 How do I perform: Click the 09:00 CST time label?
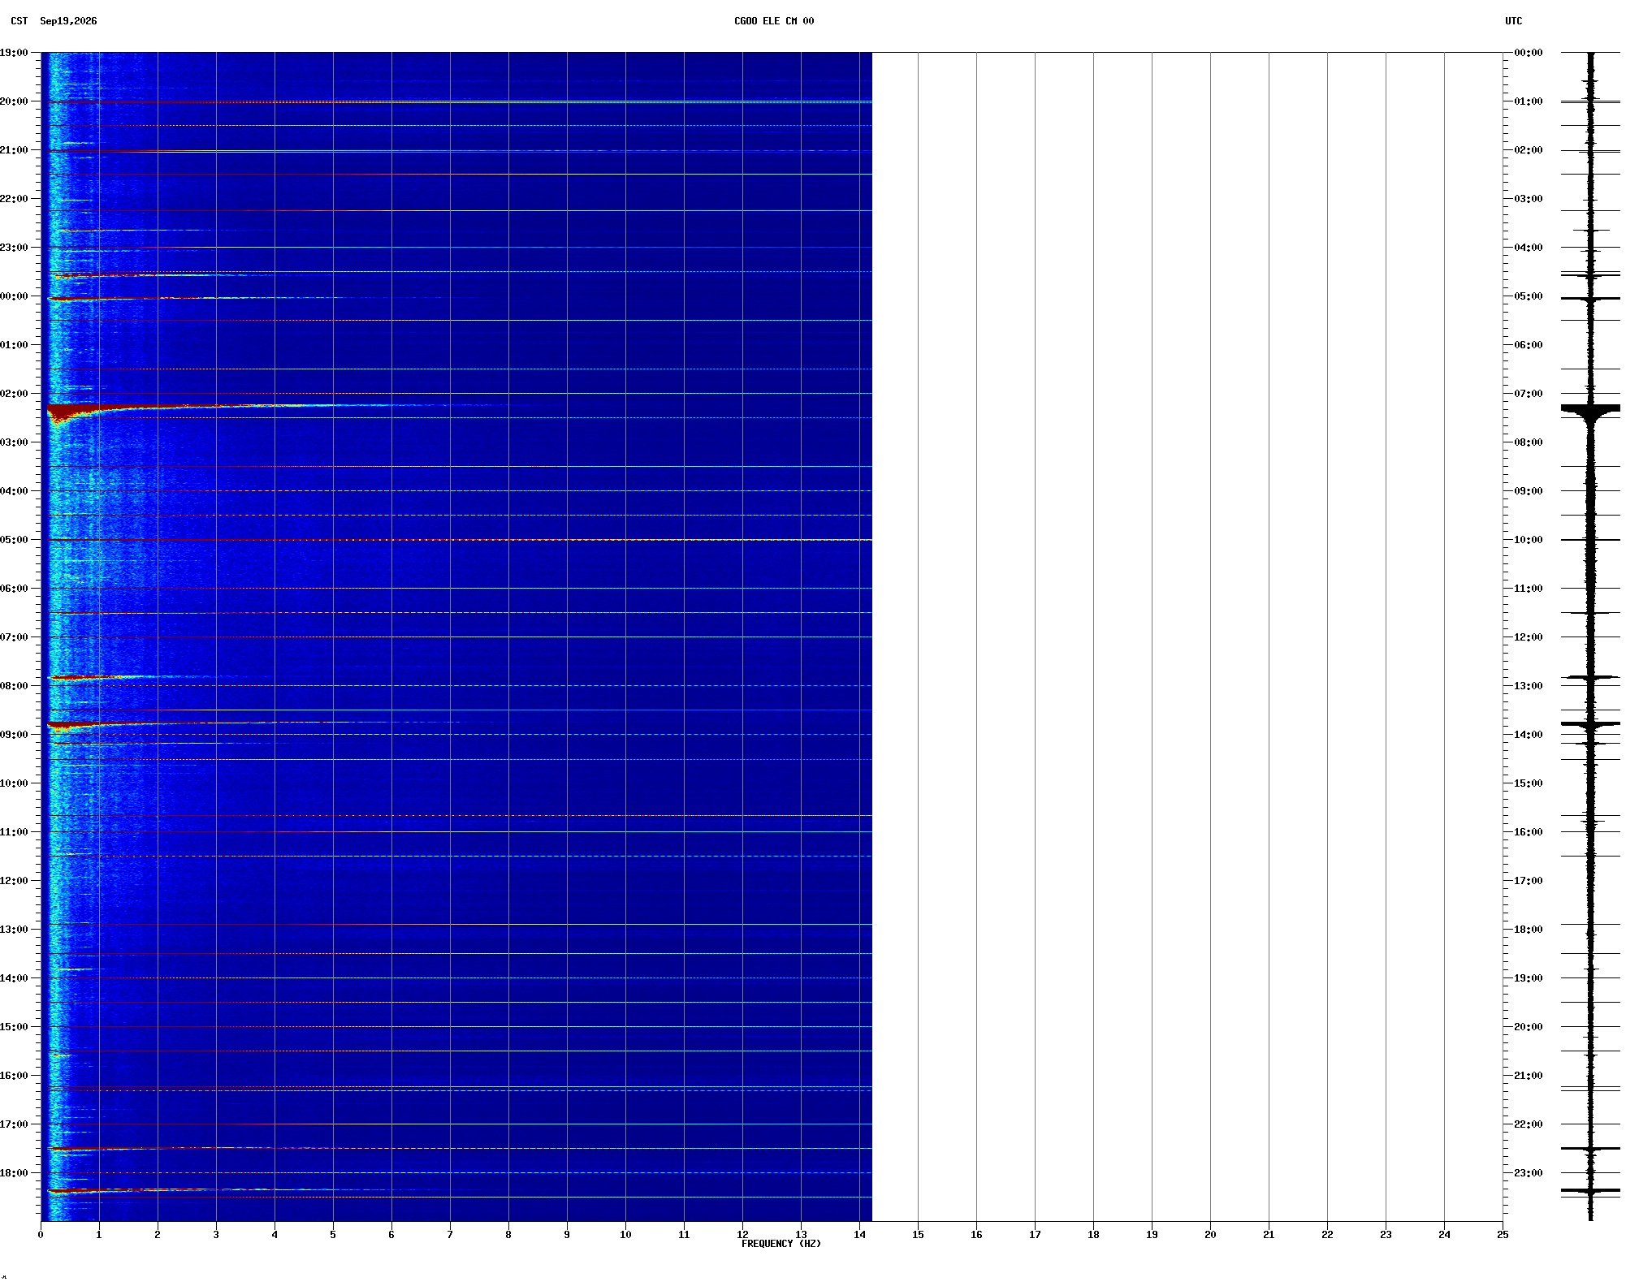point(14,735)
